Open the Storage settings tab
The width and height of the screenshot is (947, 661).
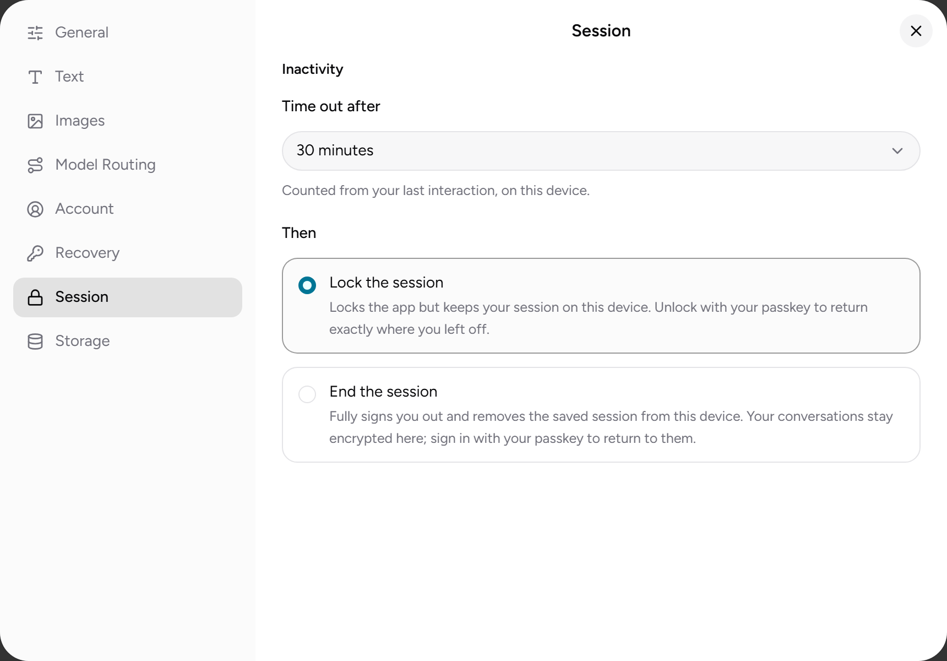click(x=128, y=342)
